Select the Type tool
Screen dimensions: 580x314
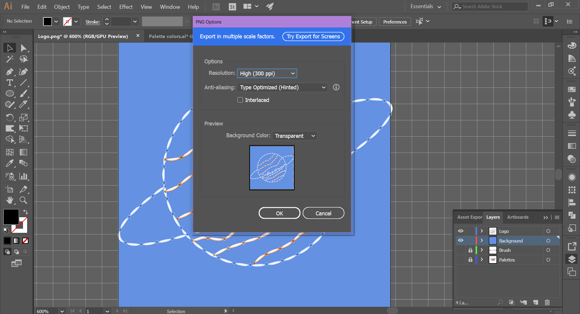[x=10, y=83]
